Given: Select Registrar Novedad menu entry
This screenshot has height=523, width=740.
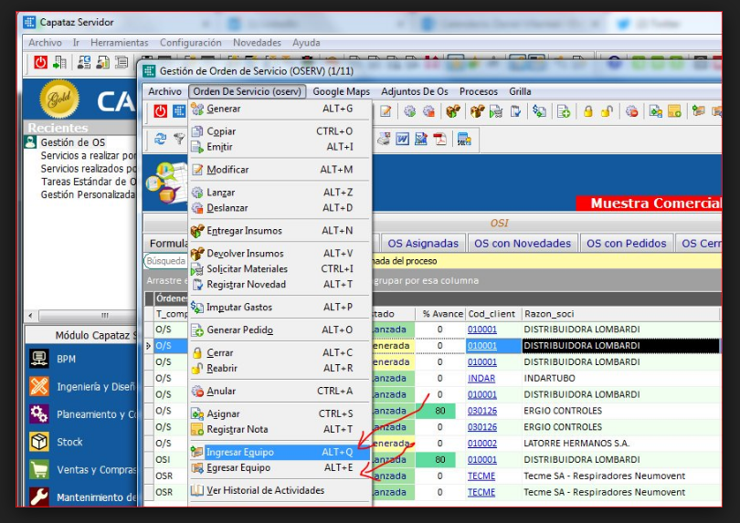Looking at the screenshot, I should tap(280, 285).
